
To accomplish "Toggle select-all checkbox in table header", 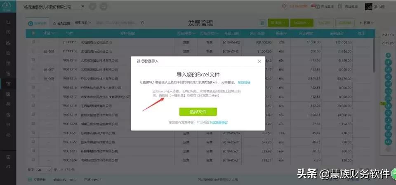I will (33, 33).
